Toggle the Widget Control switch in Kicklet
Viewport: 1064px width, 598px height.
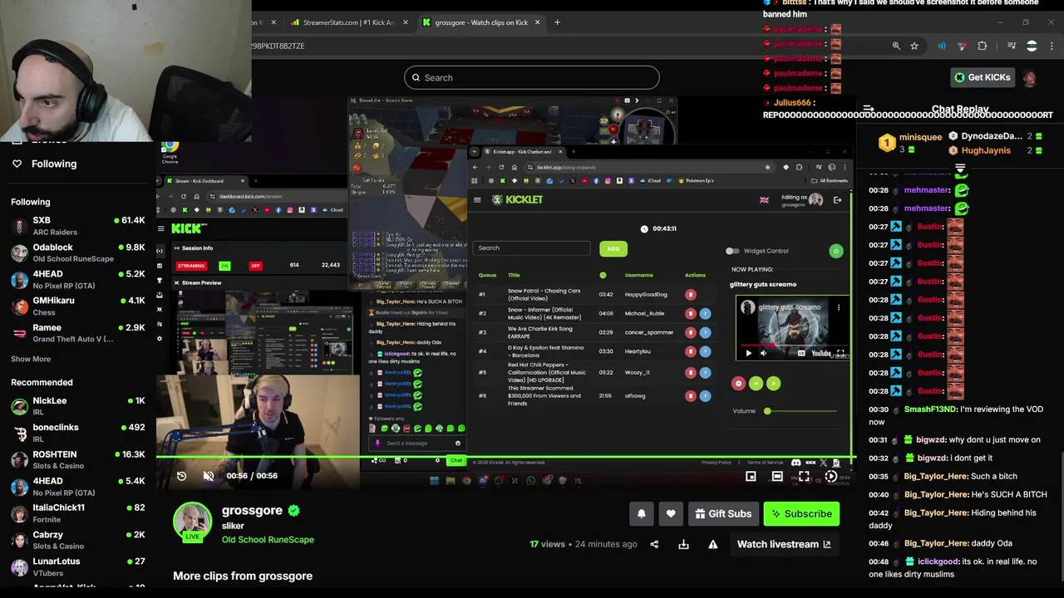(x=731, y=251)
